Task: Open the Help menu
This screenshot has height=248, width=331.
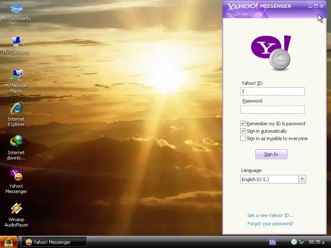Action: tap(258, 14)
